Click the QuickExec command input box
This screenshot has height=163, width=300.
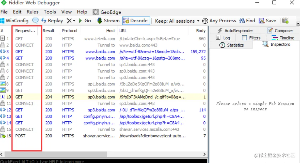point(104,161)
